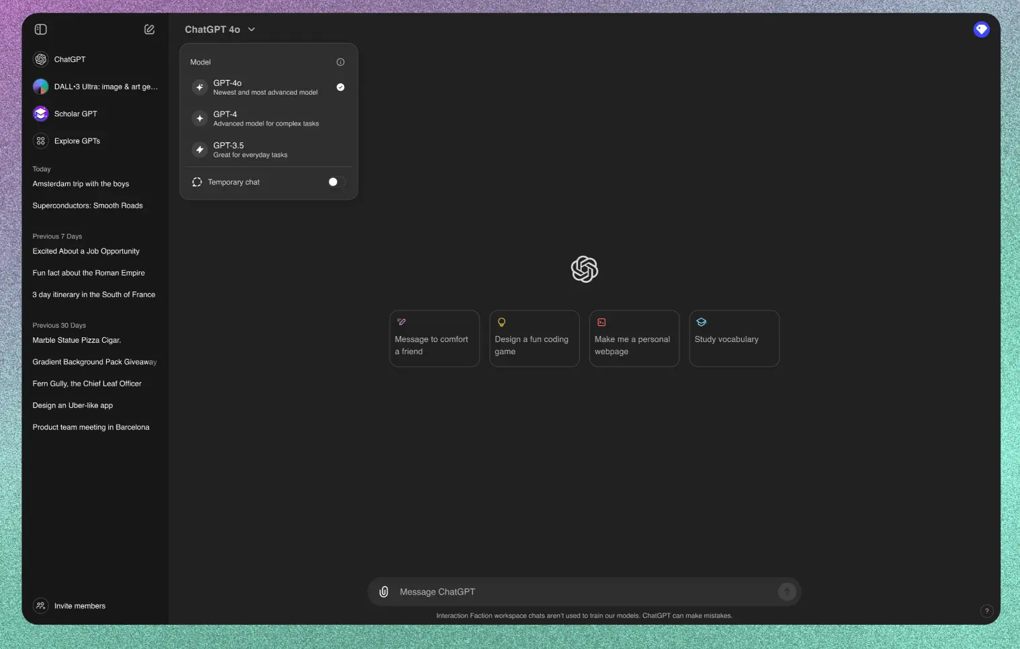Open the Fun fact about the Roman Empire chat
The width and height of the screenshot is (1020, 649).
(x=89, y=273)
